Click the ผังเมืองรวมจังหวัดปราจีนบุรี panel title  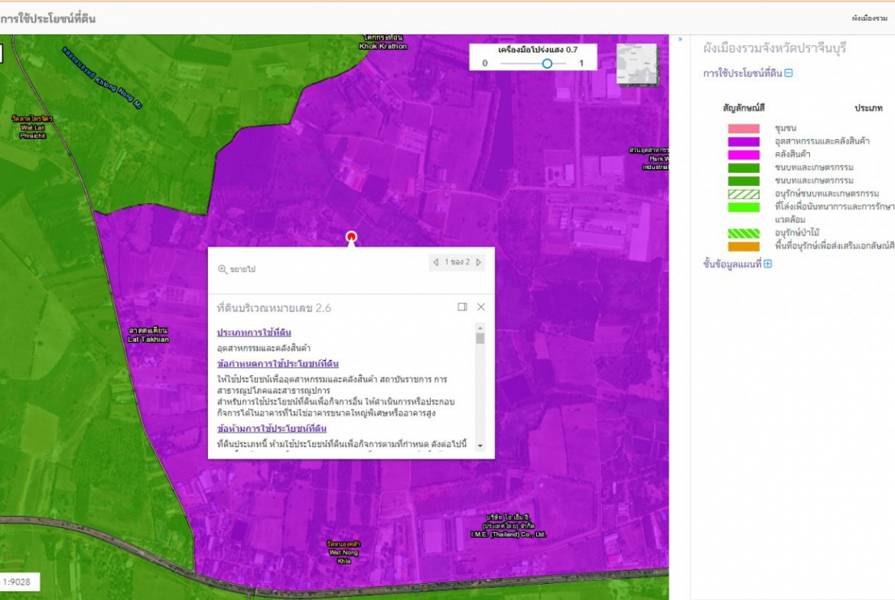tap(775, 48)
